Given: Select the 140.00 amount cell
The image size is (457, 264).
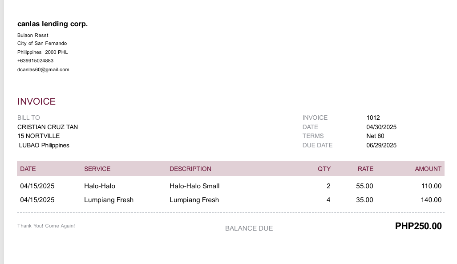Looking at the screenshot, I should point(431,200).
